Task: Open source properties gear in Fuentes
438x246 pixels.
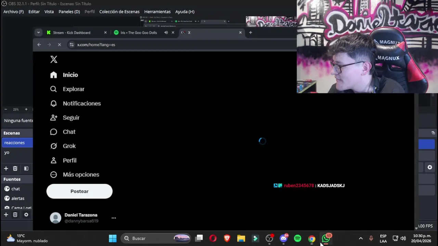Action: coord(26,215)
